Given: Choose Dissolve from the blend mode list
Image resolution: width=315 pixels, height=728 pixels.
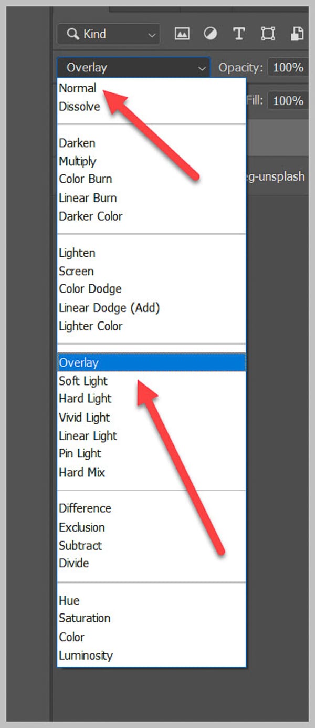Looking at the screenshot, I should (x=79, y=107).
